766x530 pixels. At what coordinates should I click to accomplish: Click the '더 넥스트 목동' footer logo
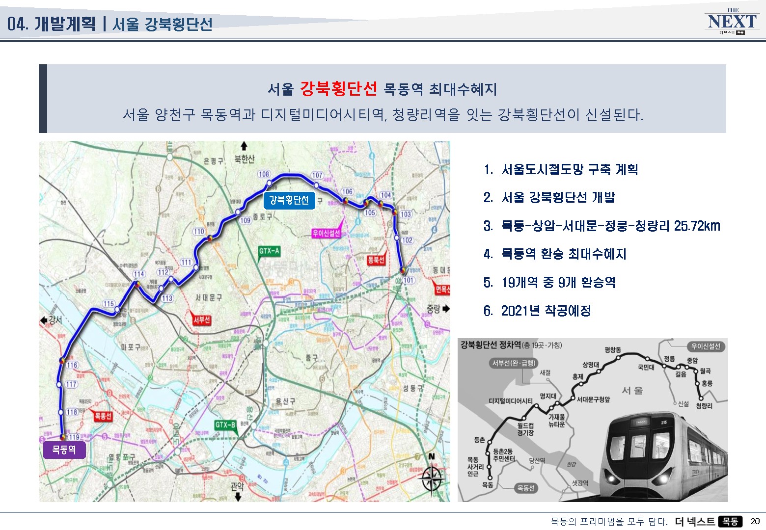tap(709, 522)
